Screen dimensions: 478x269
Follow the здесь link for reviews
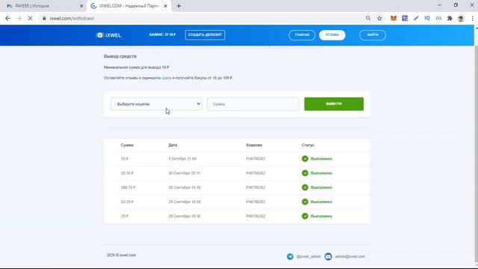click(x=167, y=78)
